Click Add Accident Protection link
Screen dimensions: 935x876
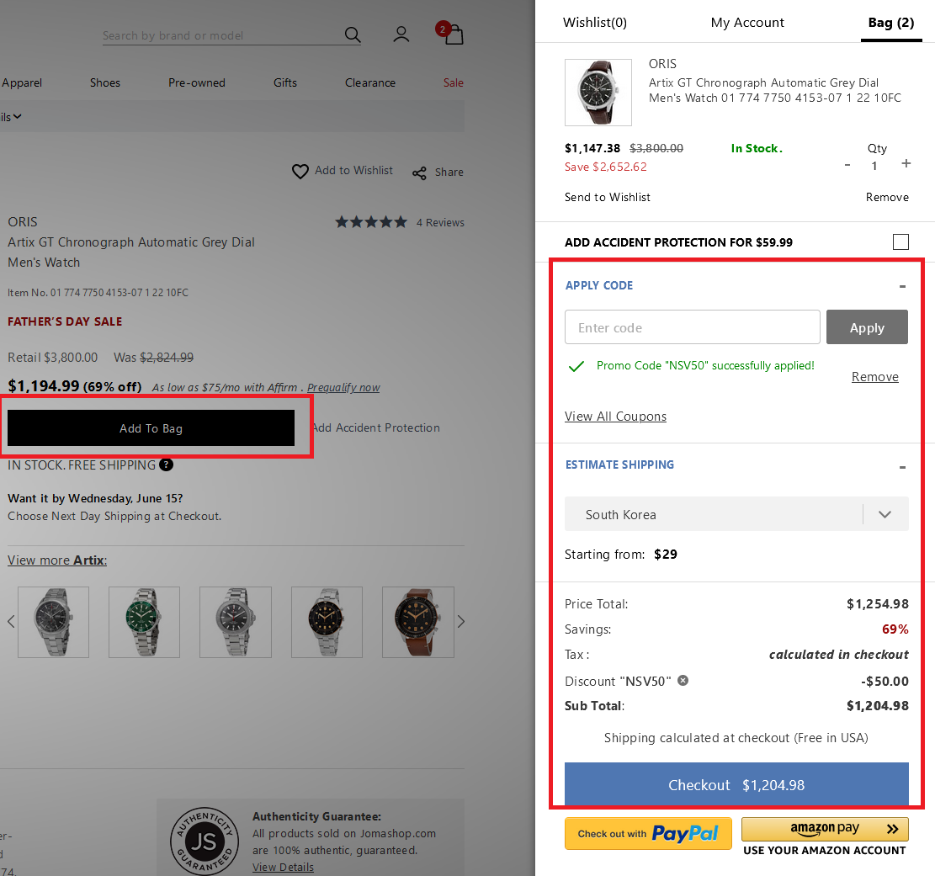click(375, 427)
